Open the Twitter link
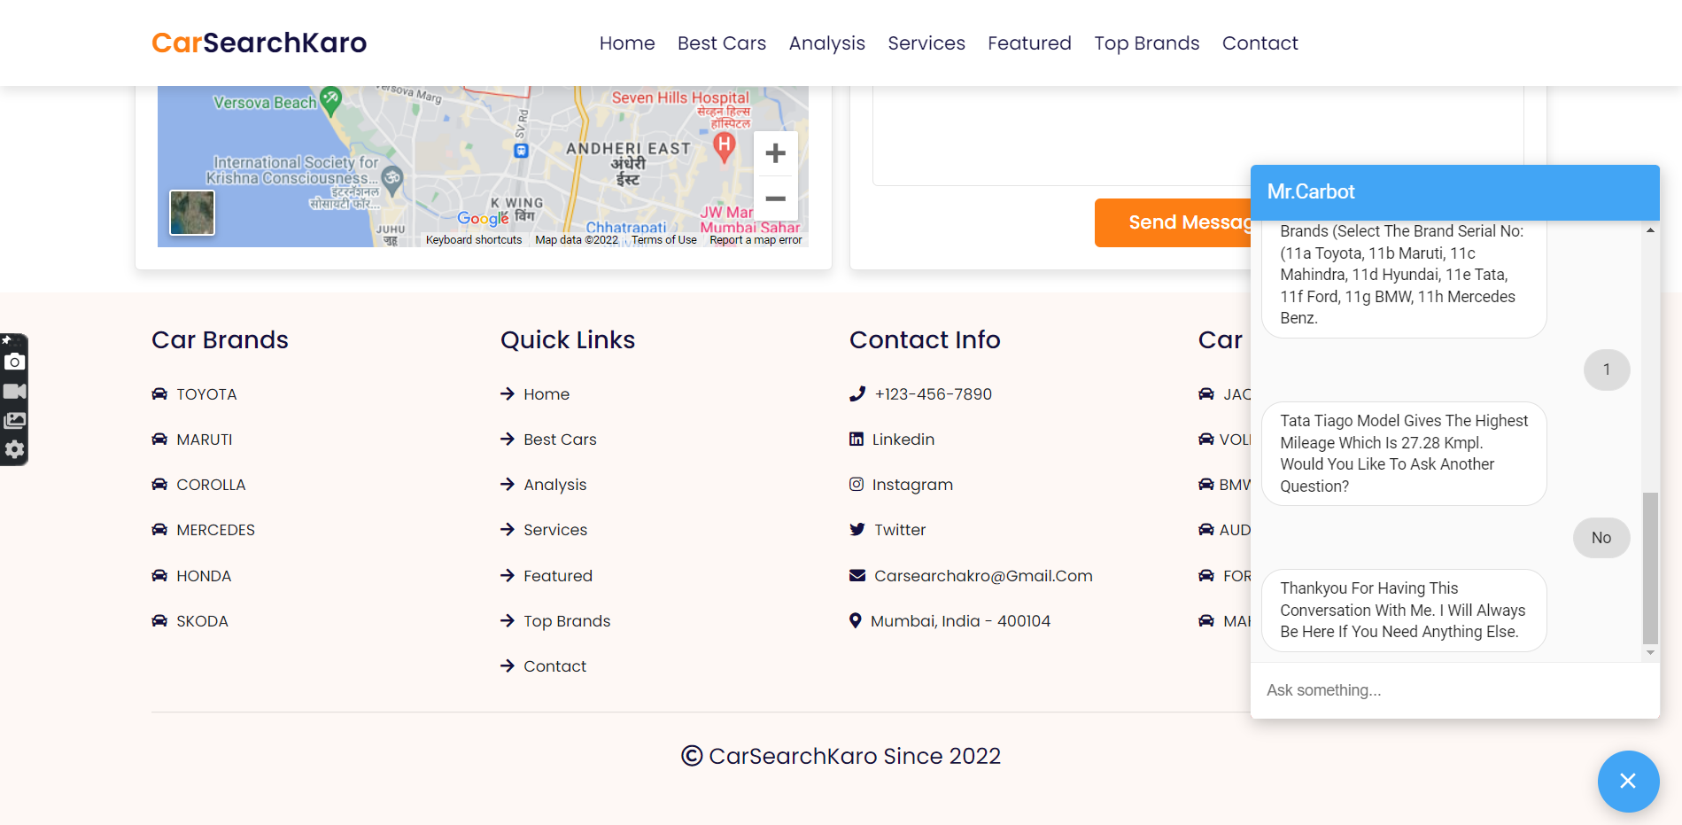Image resolution: width=1682 pixels, height=825 pixels. (900, 530)
